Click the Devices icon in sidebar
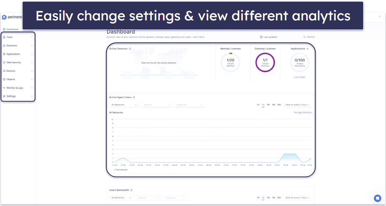This screenshot has width=386, height=206. tap(4, 71)
